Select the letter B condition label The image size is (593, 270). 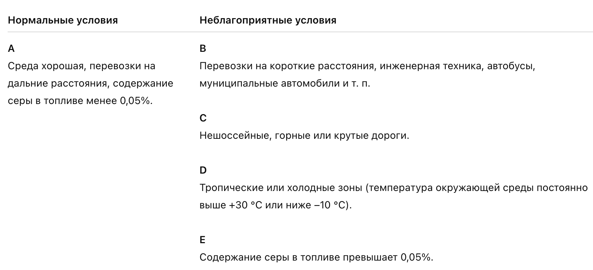click(x=203, y=49)
